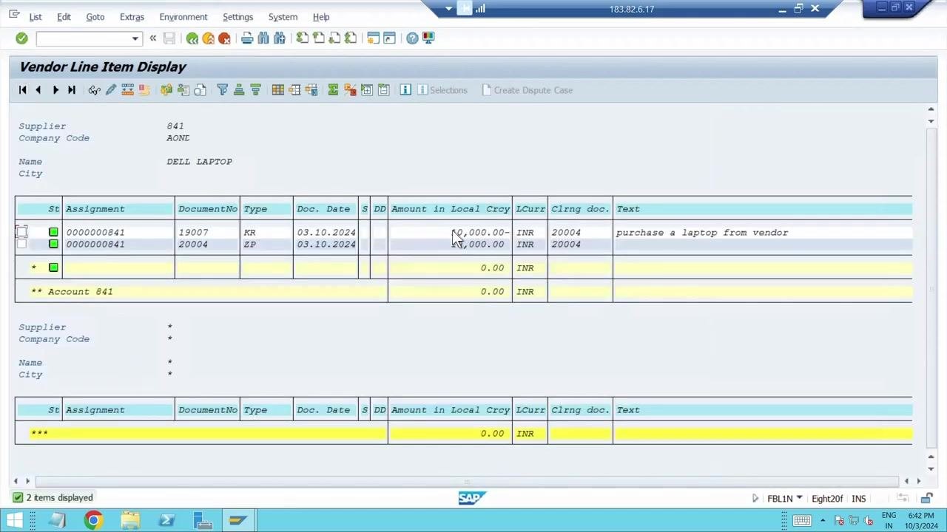Click the text 'purchase a laptop from vendor'
Viewport: 947px width, 532px height.
click(x=702, y=232)
